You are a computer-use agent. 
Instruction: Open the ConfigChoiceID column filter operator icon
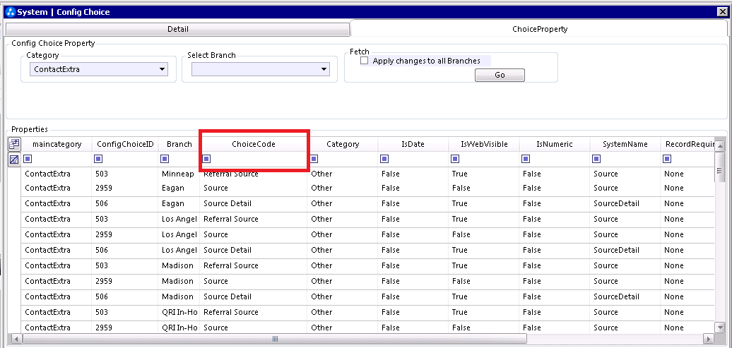[98, 159]
